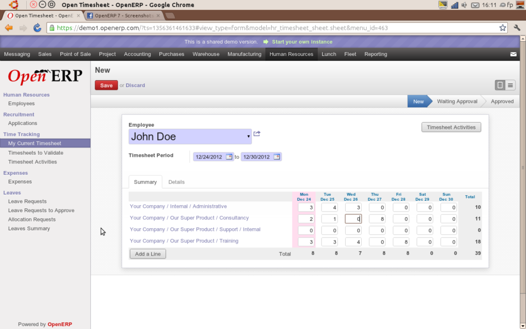526x329 pixels.
Task: Click Consultancy hours field for Thu Dec 27
Action: point(377,219)
